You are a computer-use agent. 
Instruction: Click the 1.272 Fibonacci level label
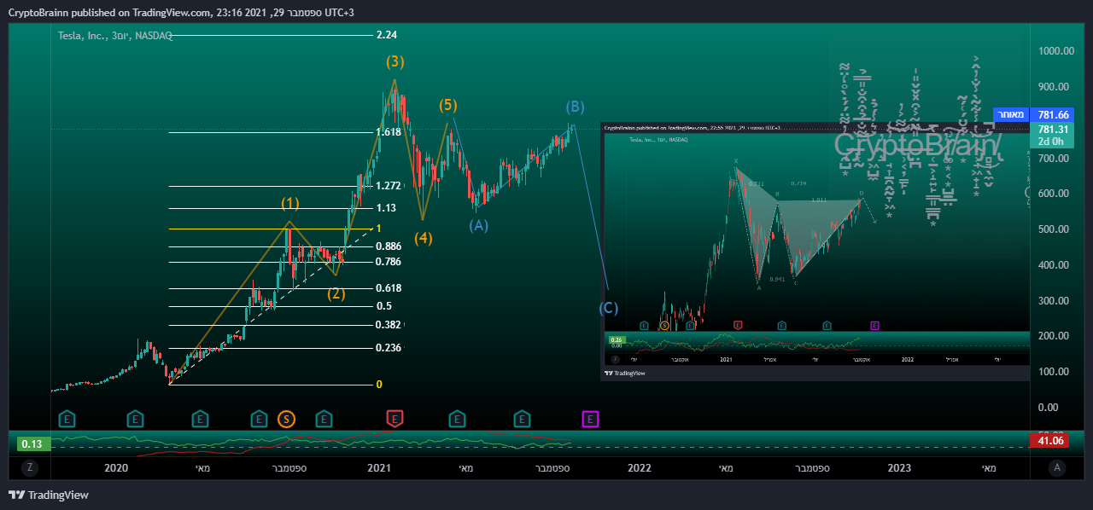389,186
